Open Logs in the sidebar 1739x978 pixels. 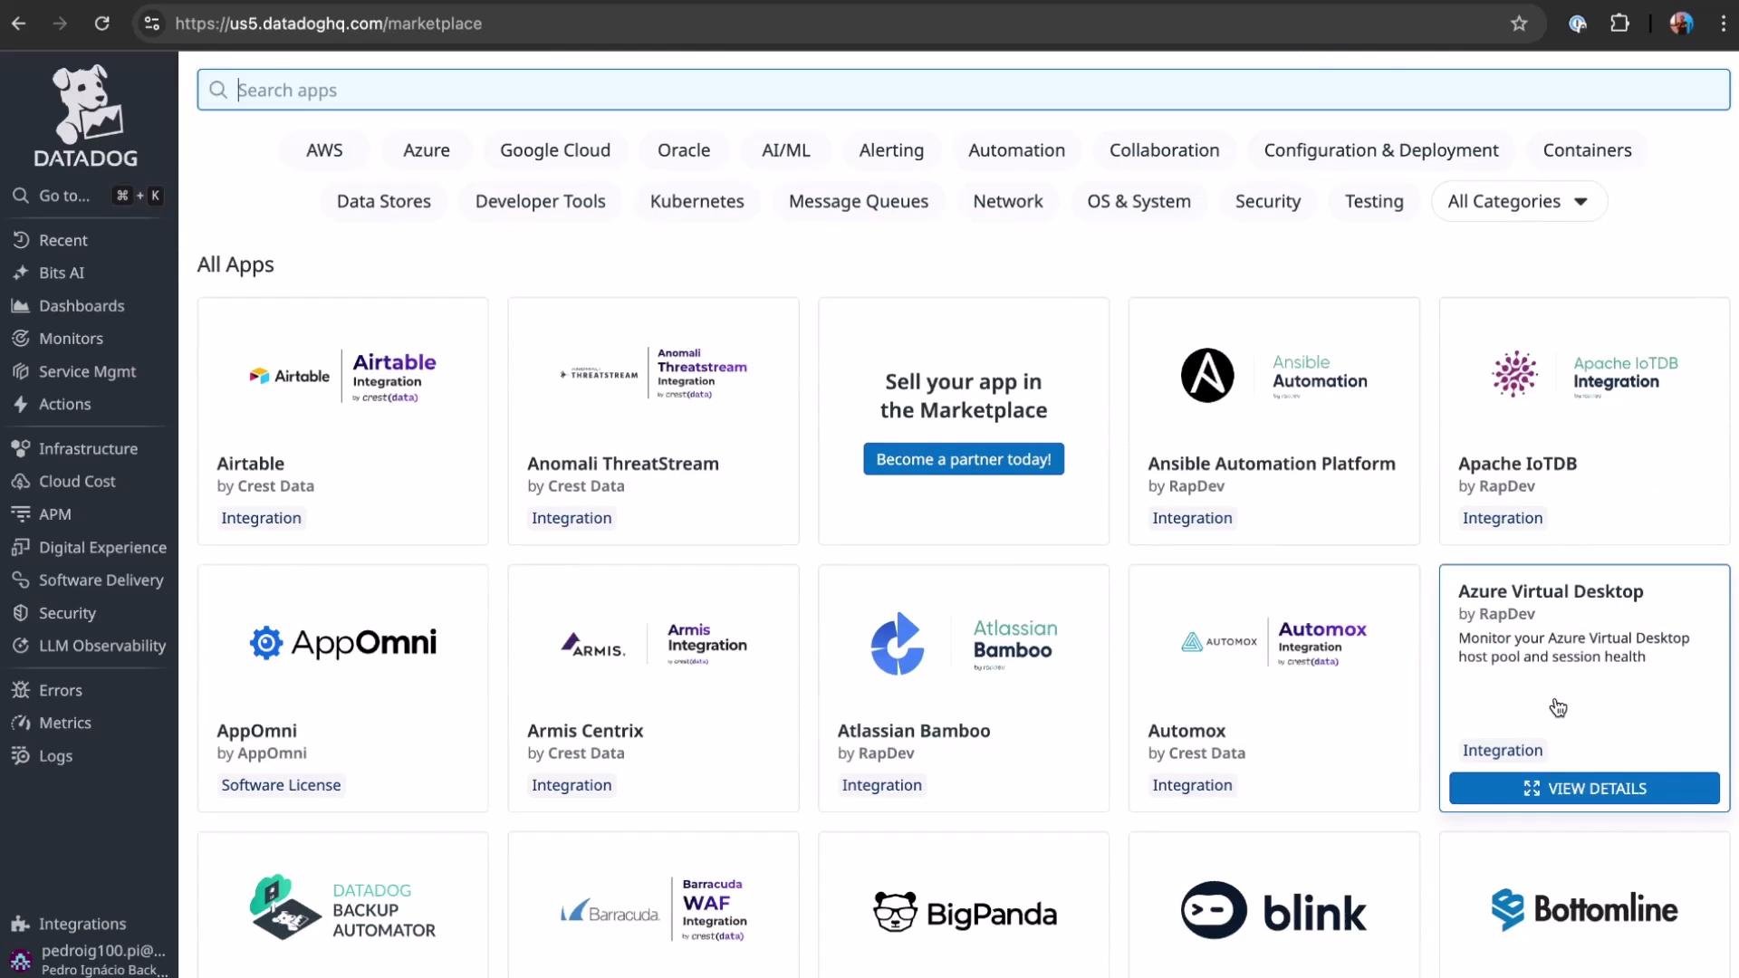[x=55, y=756]
